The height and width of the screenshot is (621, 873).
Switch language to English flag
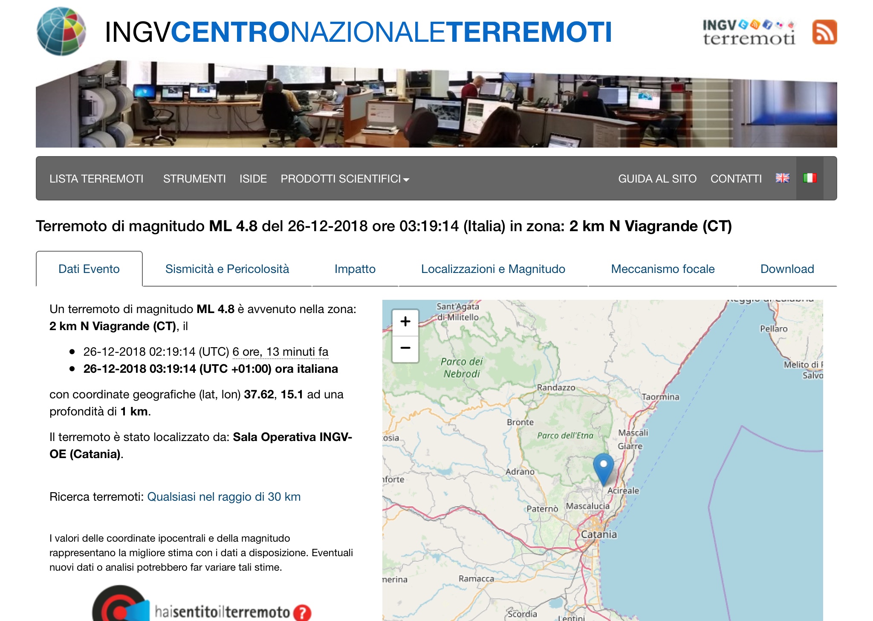tap(782, 178)
